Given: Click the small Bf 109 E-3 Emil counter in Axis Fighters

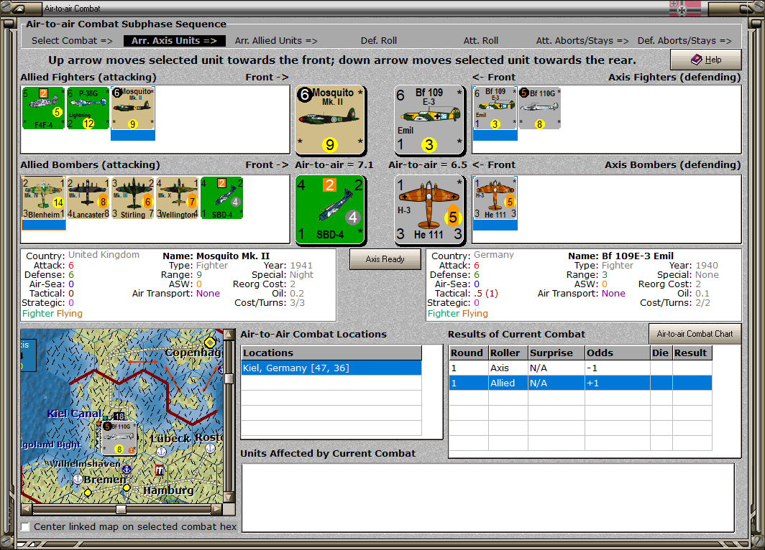Looking at the screenshot, I should click(495, 108).
